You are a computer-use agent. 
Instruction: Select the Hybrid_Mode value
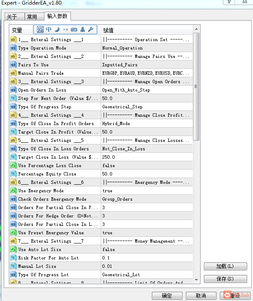[x=116, y=123]
